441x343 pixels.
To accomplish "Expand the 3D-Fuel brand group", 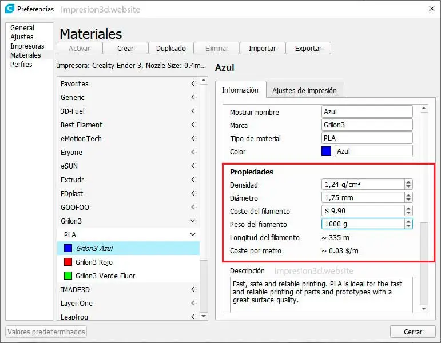I will click(193, 111).
